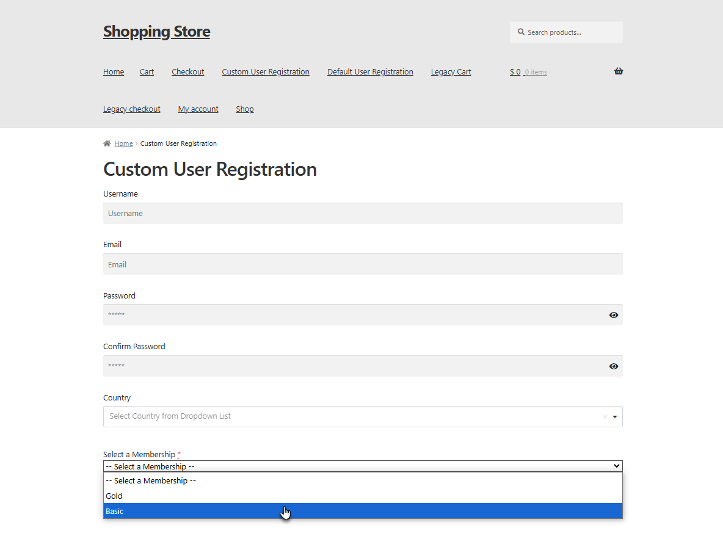This screenshot has width=723, height=539.
Task: Visit the My account page
Action: 198,109
